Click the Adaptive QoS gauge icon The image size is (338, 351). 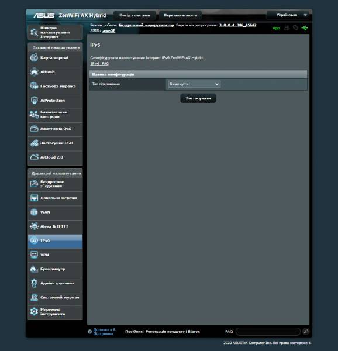(x=34, y=129)
